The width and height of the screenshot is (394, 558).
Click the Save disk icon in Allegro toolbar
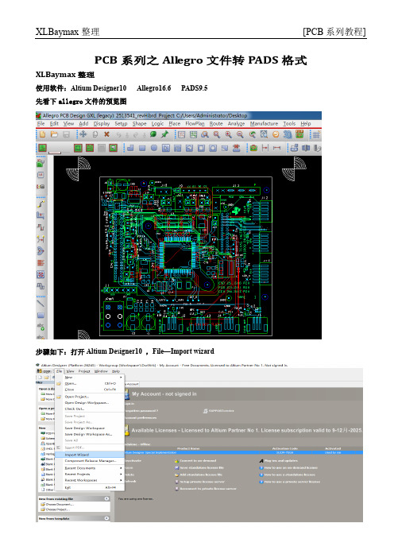[x=66, y=134]
